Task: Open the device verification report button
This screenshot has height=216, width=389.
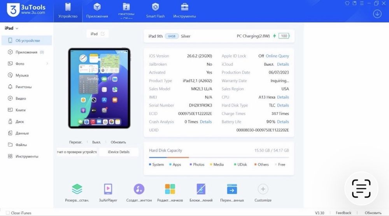Action: tap(77, 152)
